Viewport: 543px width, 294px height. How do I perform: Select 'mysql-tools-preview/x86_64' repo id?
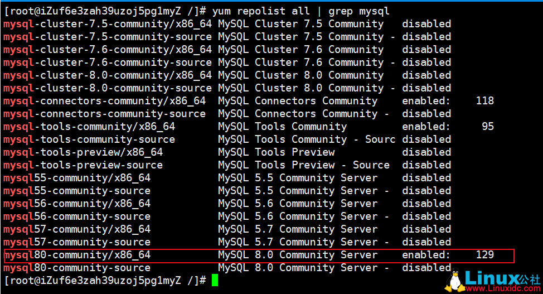[83, 152]
